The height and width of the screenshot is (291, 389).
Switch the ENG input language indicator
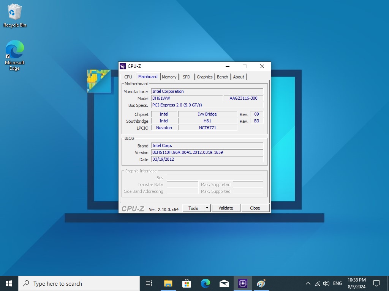pos(337,283)
